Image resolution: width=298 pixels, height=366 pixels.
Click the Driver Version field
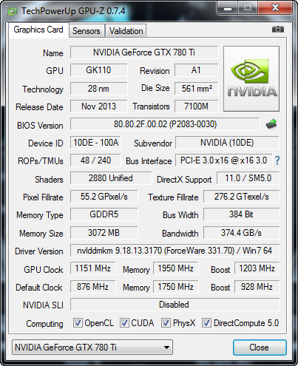click(175, 251)
